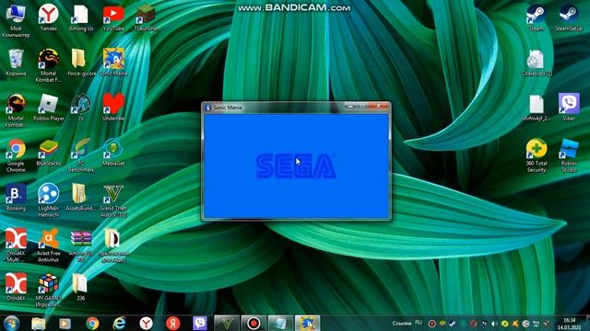This screenshot has width=590, height=331.
Task: Select the MY.GAMES desktop shortcut
Action: coord(49,290)
